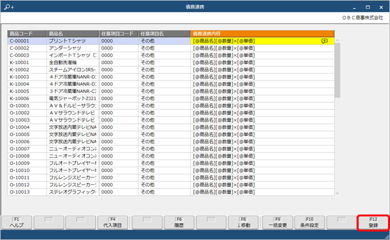The height and width of the screenshot is (240, 390).
Task: Click the F4 代入項目 button
Action: [113, 222]
